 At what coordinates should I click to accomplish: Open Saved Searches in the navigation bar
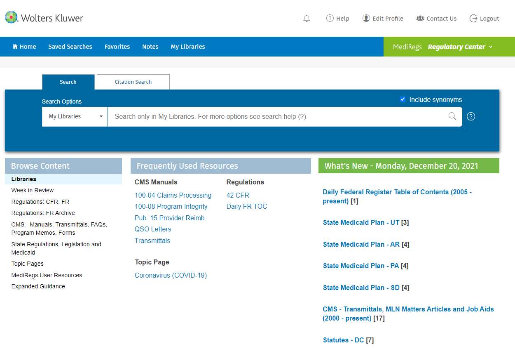pyautogui.click(x=70, y=47)
